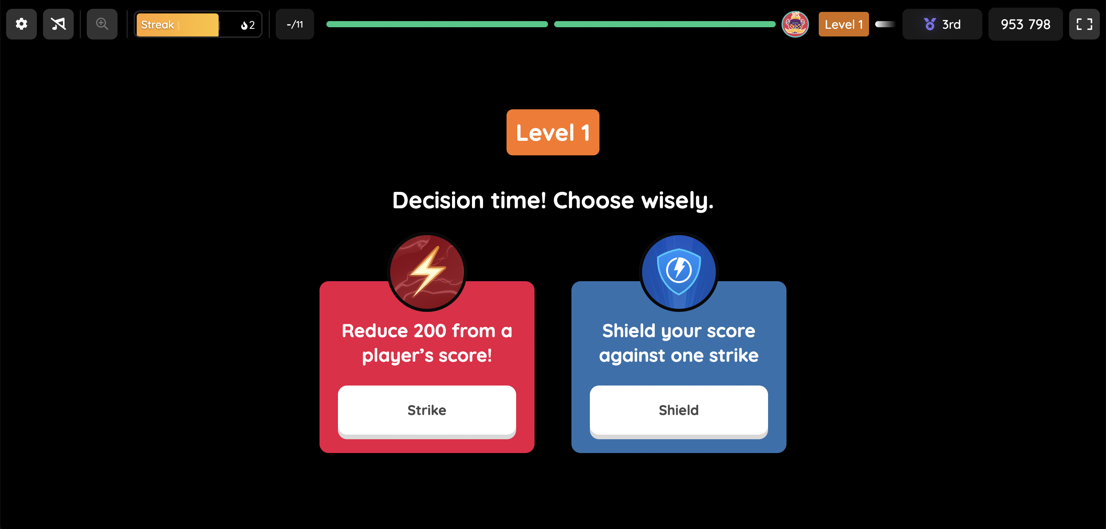Select the Strike power option
Screen dimensions: 1106x529
pyautogui.click(x=426, y=409)
